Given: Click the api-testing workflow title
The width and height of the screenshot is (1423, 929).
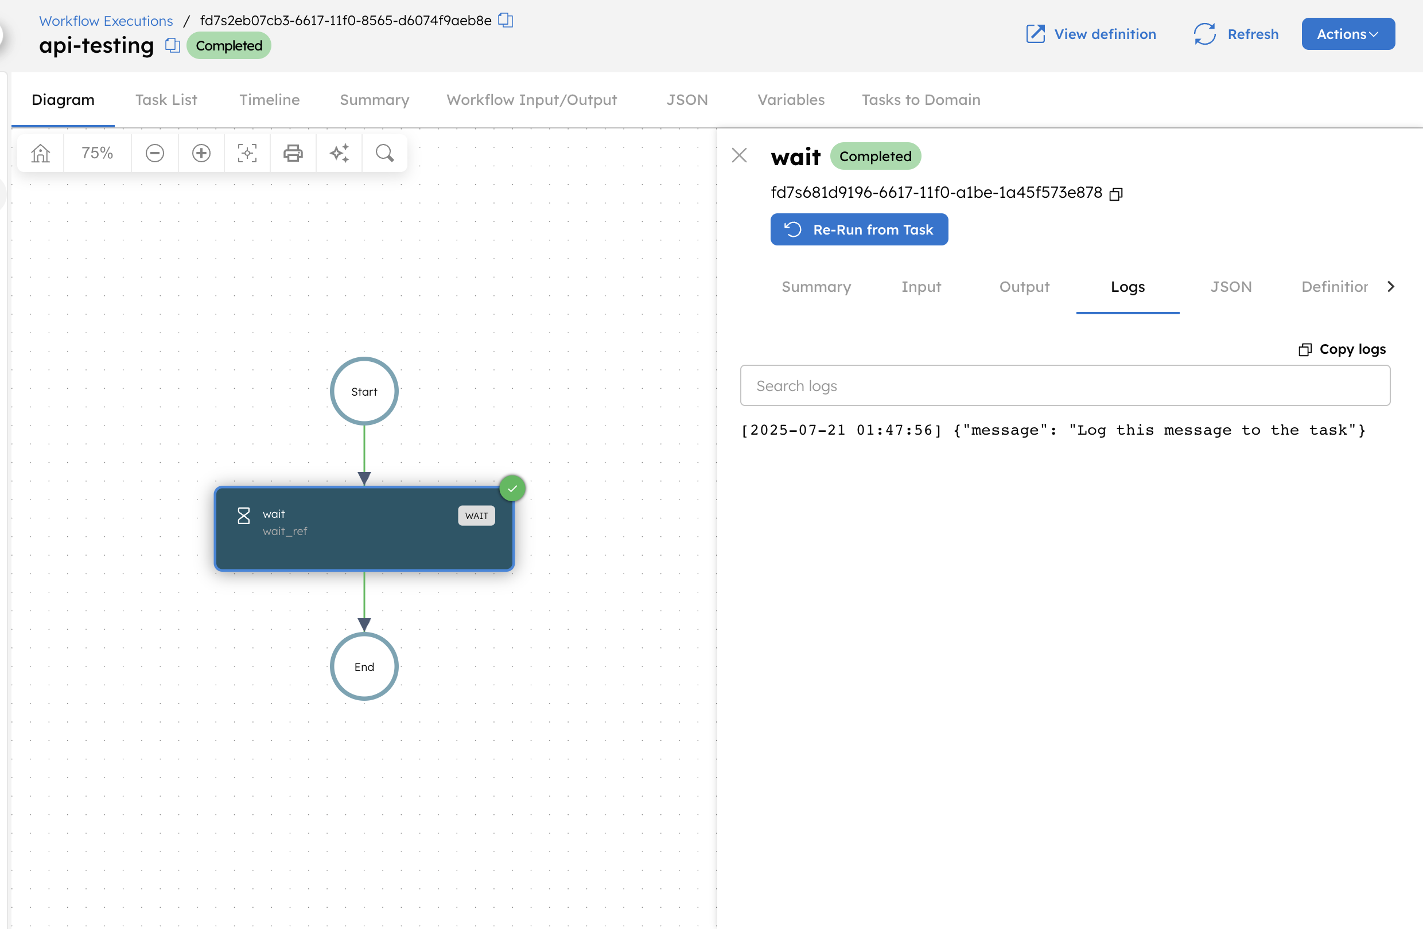Looking at the screenshot, I should (x=96, y=45).
